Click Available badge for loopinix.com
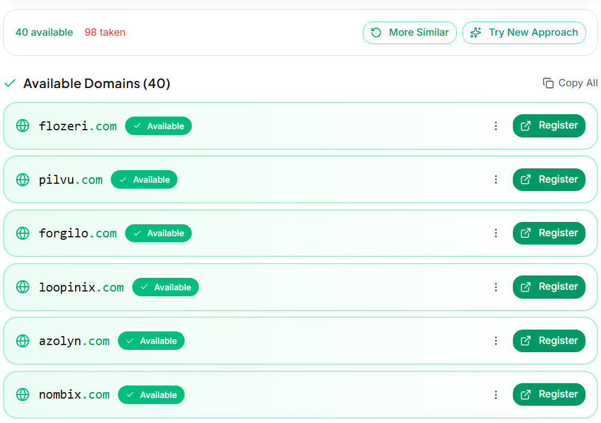Viewport: 601px width, 423px height. click(166, 287)
